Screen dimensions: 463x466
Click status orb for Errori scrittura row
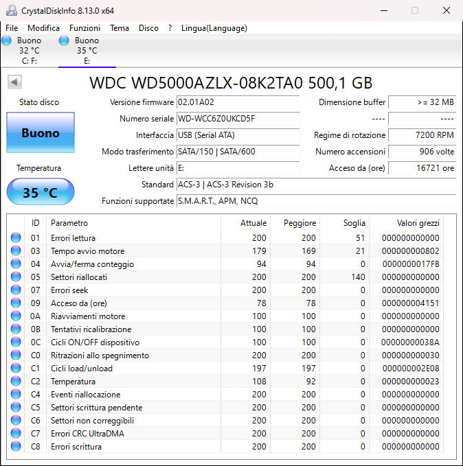coord(16,447)
